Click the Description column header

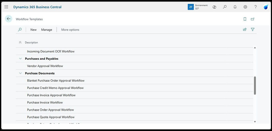point(31,42)
